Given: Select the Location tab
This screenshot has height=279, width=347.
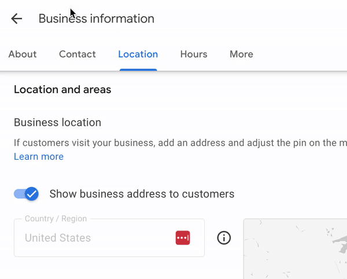Looking at the screenshot, I should (138, 54).
